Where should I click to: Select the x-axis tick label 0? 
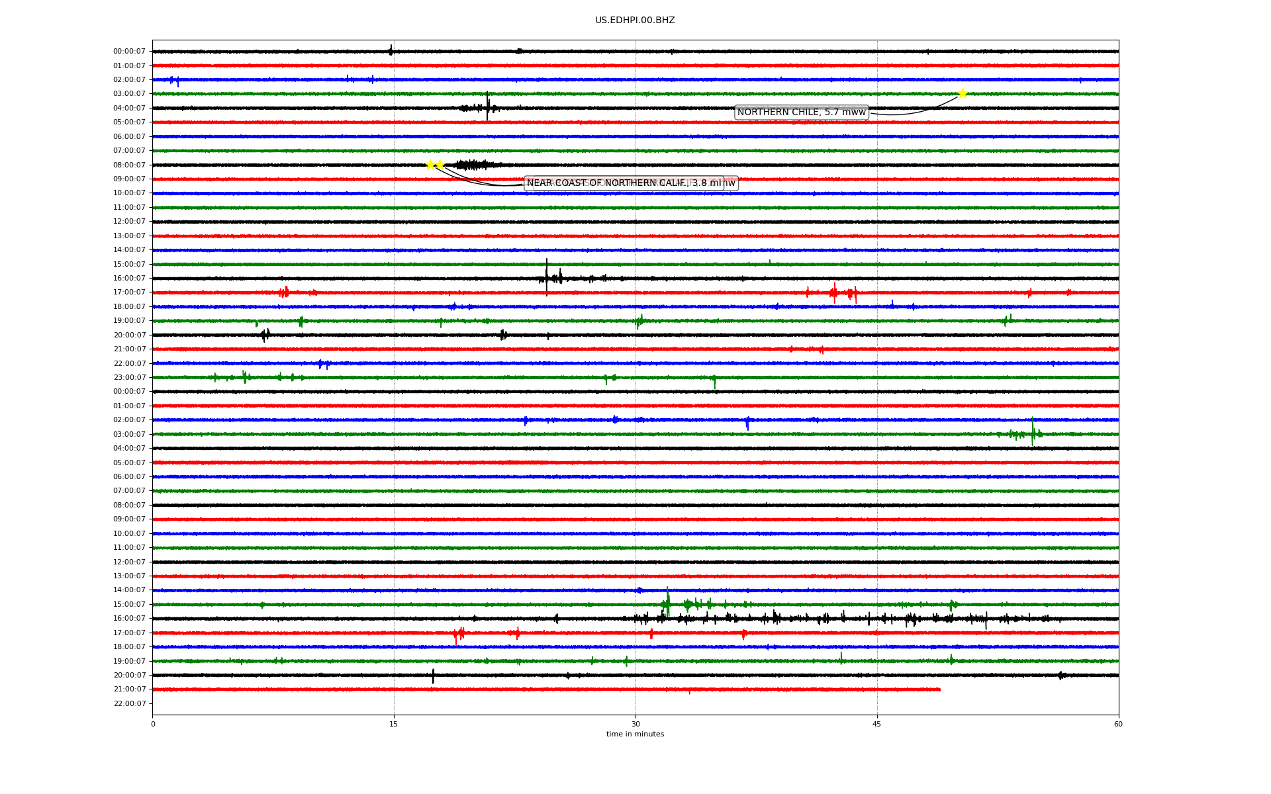coord(153,724)
